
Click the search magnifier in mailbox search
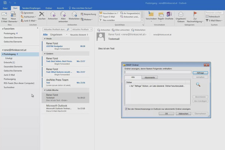68,29
